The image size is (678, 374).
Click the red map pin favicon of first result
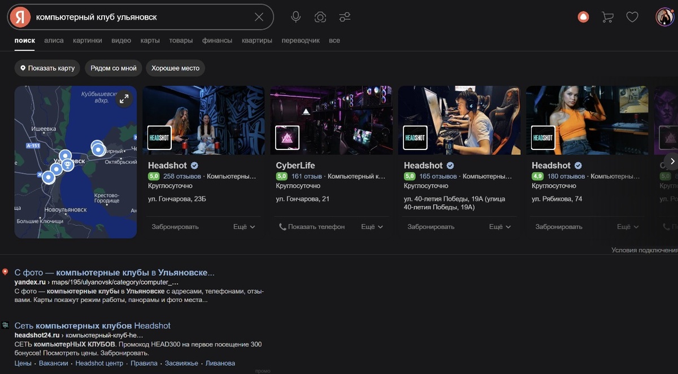pyautogui.click(x=5, y=272)
